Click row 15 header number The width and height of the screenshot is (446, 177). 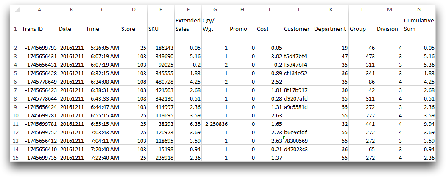[x=15, y=158]
